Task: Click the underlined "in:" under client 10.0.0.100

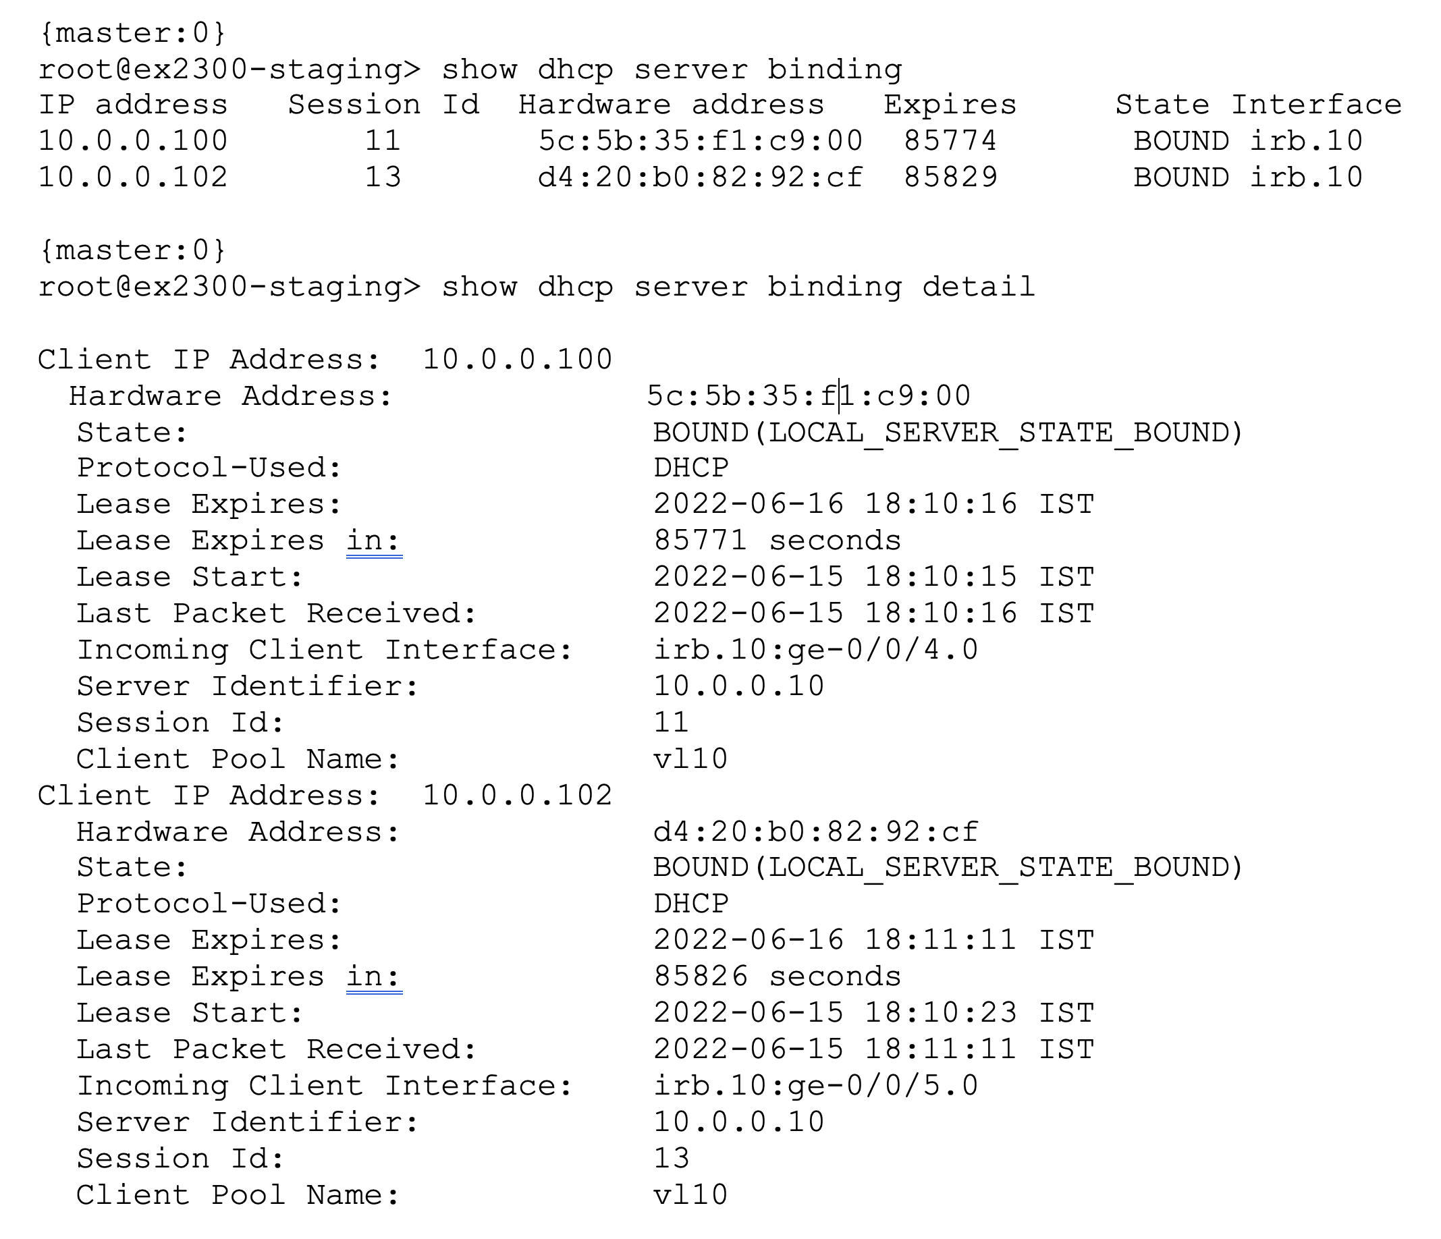Action: point(373,541)
